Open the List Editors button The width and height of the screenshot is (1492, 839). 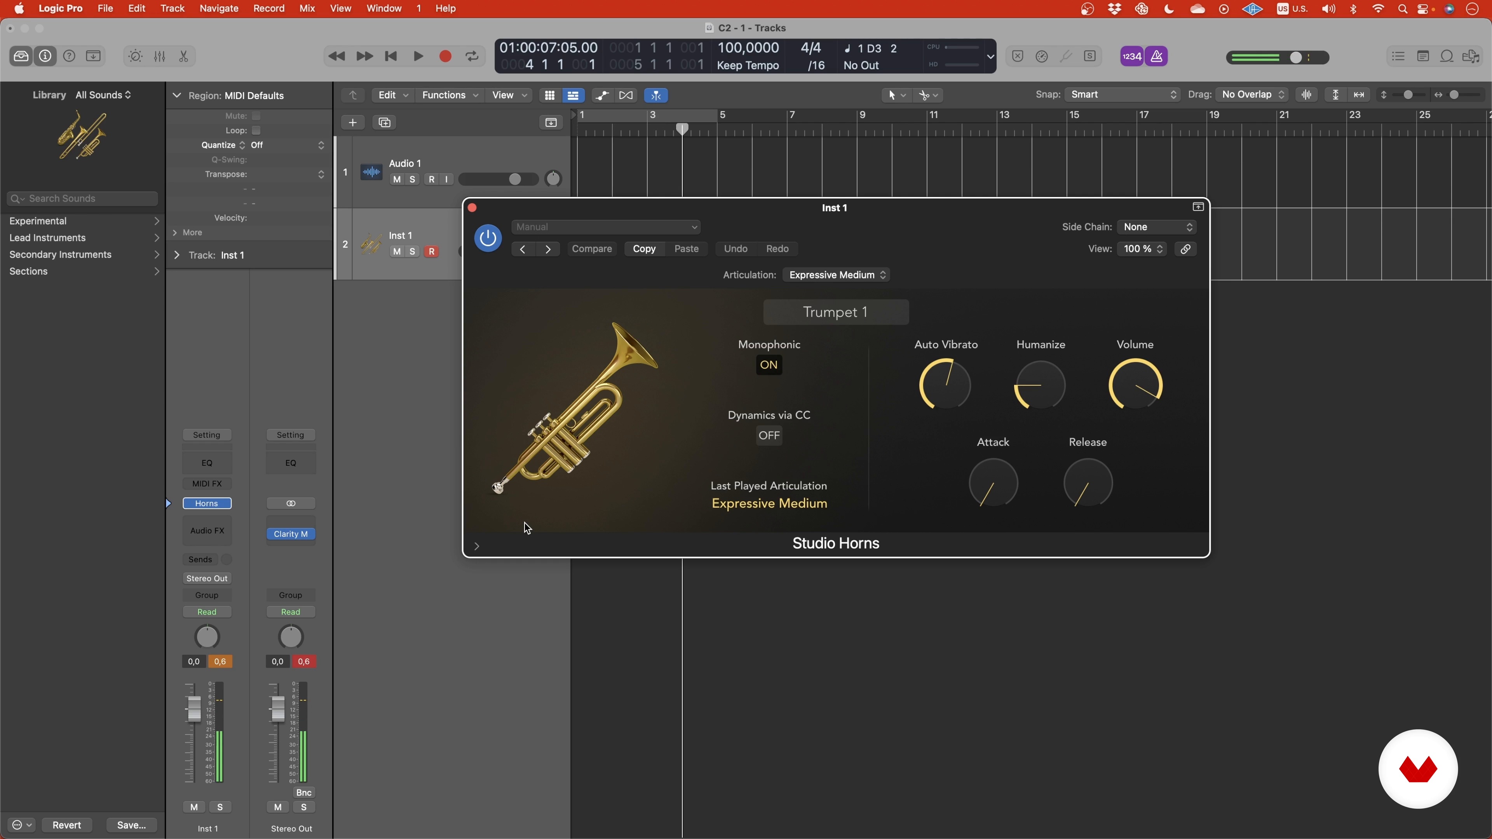click(1398, 56)
